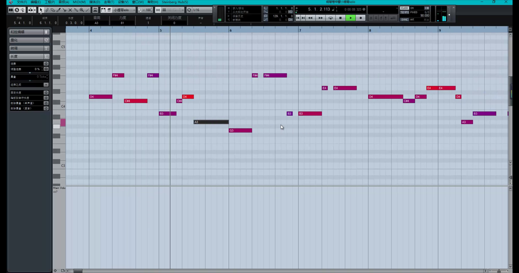
Task: Select the Object Selection arrow tool
Action: [x=41, y=10]
